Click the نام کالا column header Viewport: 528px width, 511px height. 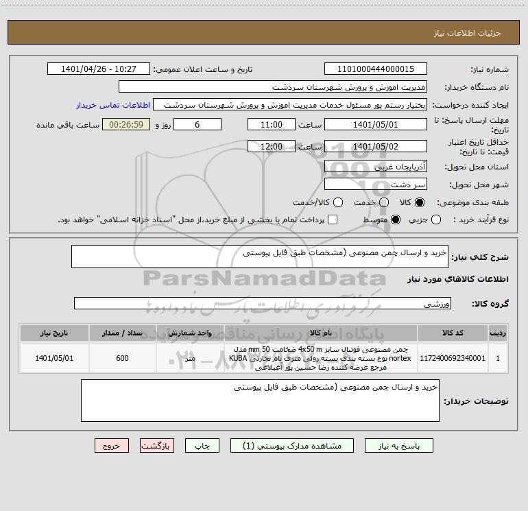tap(321, 333)
